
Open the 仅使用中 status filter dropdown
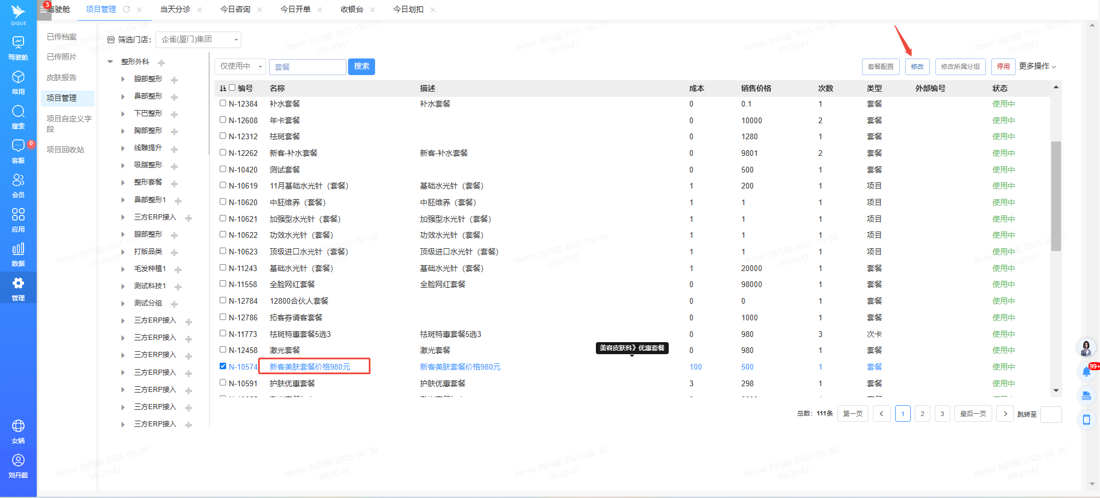click(240, 66)
